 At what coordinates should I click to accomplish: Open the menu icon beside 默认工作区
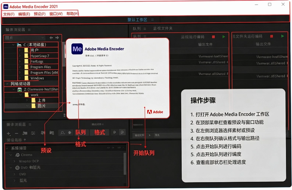pos(153,20)
